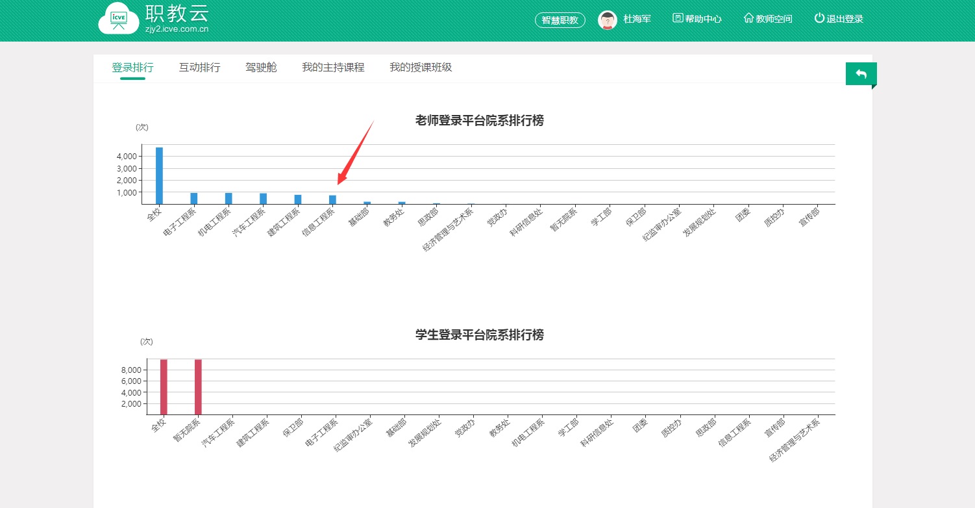The height and width of the screenshot is (508, 975).
Task: Switch to 我的授课班级 tab
Action: [x=421, y=68]
